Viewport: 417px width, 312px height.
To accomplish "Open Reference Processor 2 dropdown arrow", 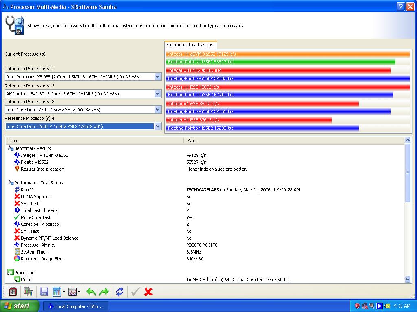I will pyautogui.click(x=158, y=94).
